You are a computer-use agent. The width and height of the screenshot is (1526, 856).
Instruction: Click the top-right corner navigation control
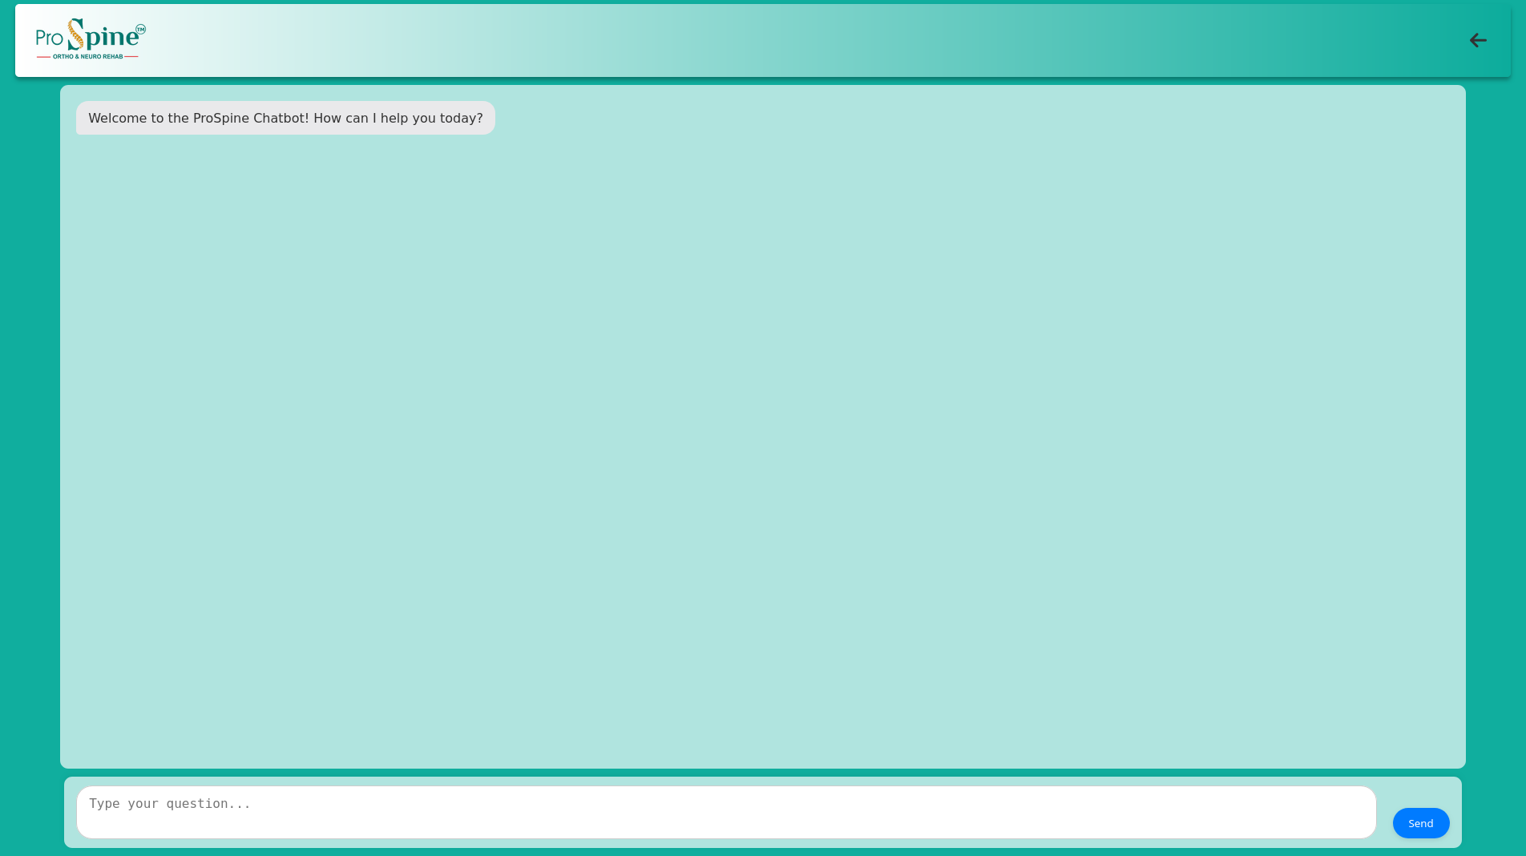1478,40
